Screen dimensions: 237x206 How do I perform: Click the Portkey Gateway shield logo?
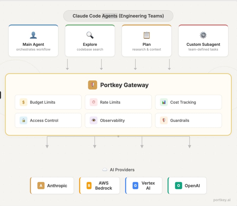92,85
